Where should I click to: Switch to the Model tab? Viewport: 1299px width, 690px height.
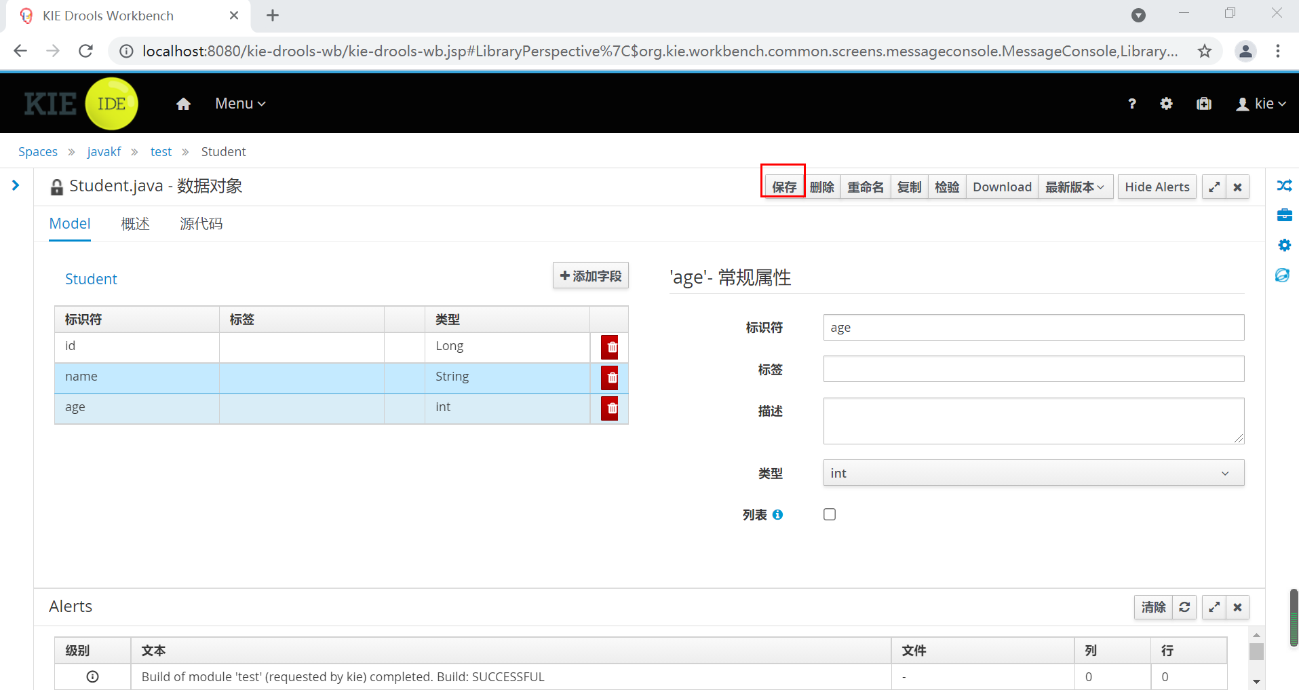[x=70, y=224]
